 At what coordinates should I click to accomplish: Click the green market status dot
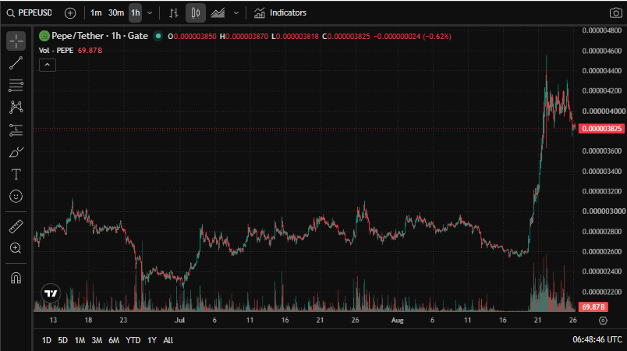pos(158,36)
